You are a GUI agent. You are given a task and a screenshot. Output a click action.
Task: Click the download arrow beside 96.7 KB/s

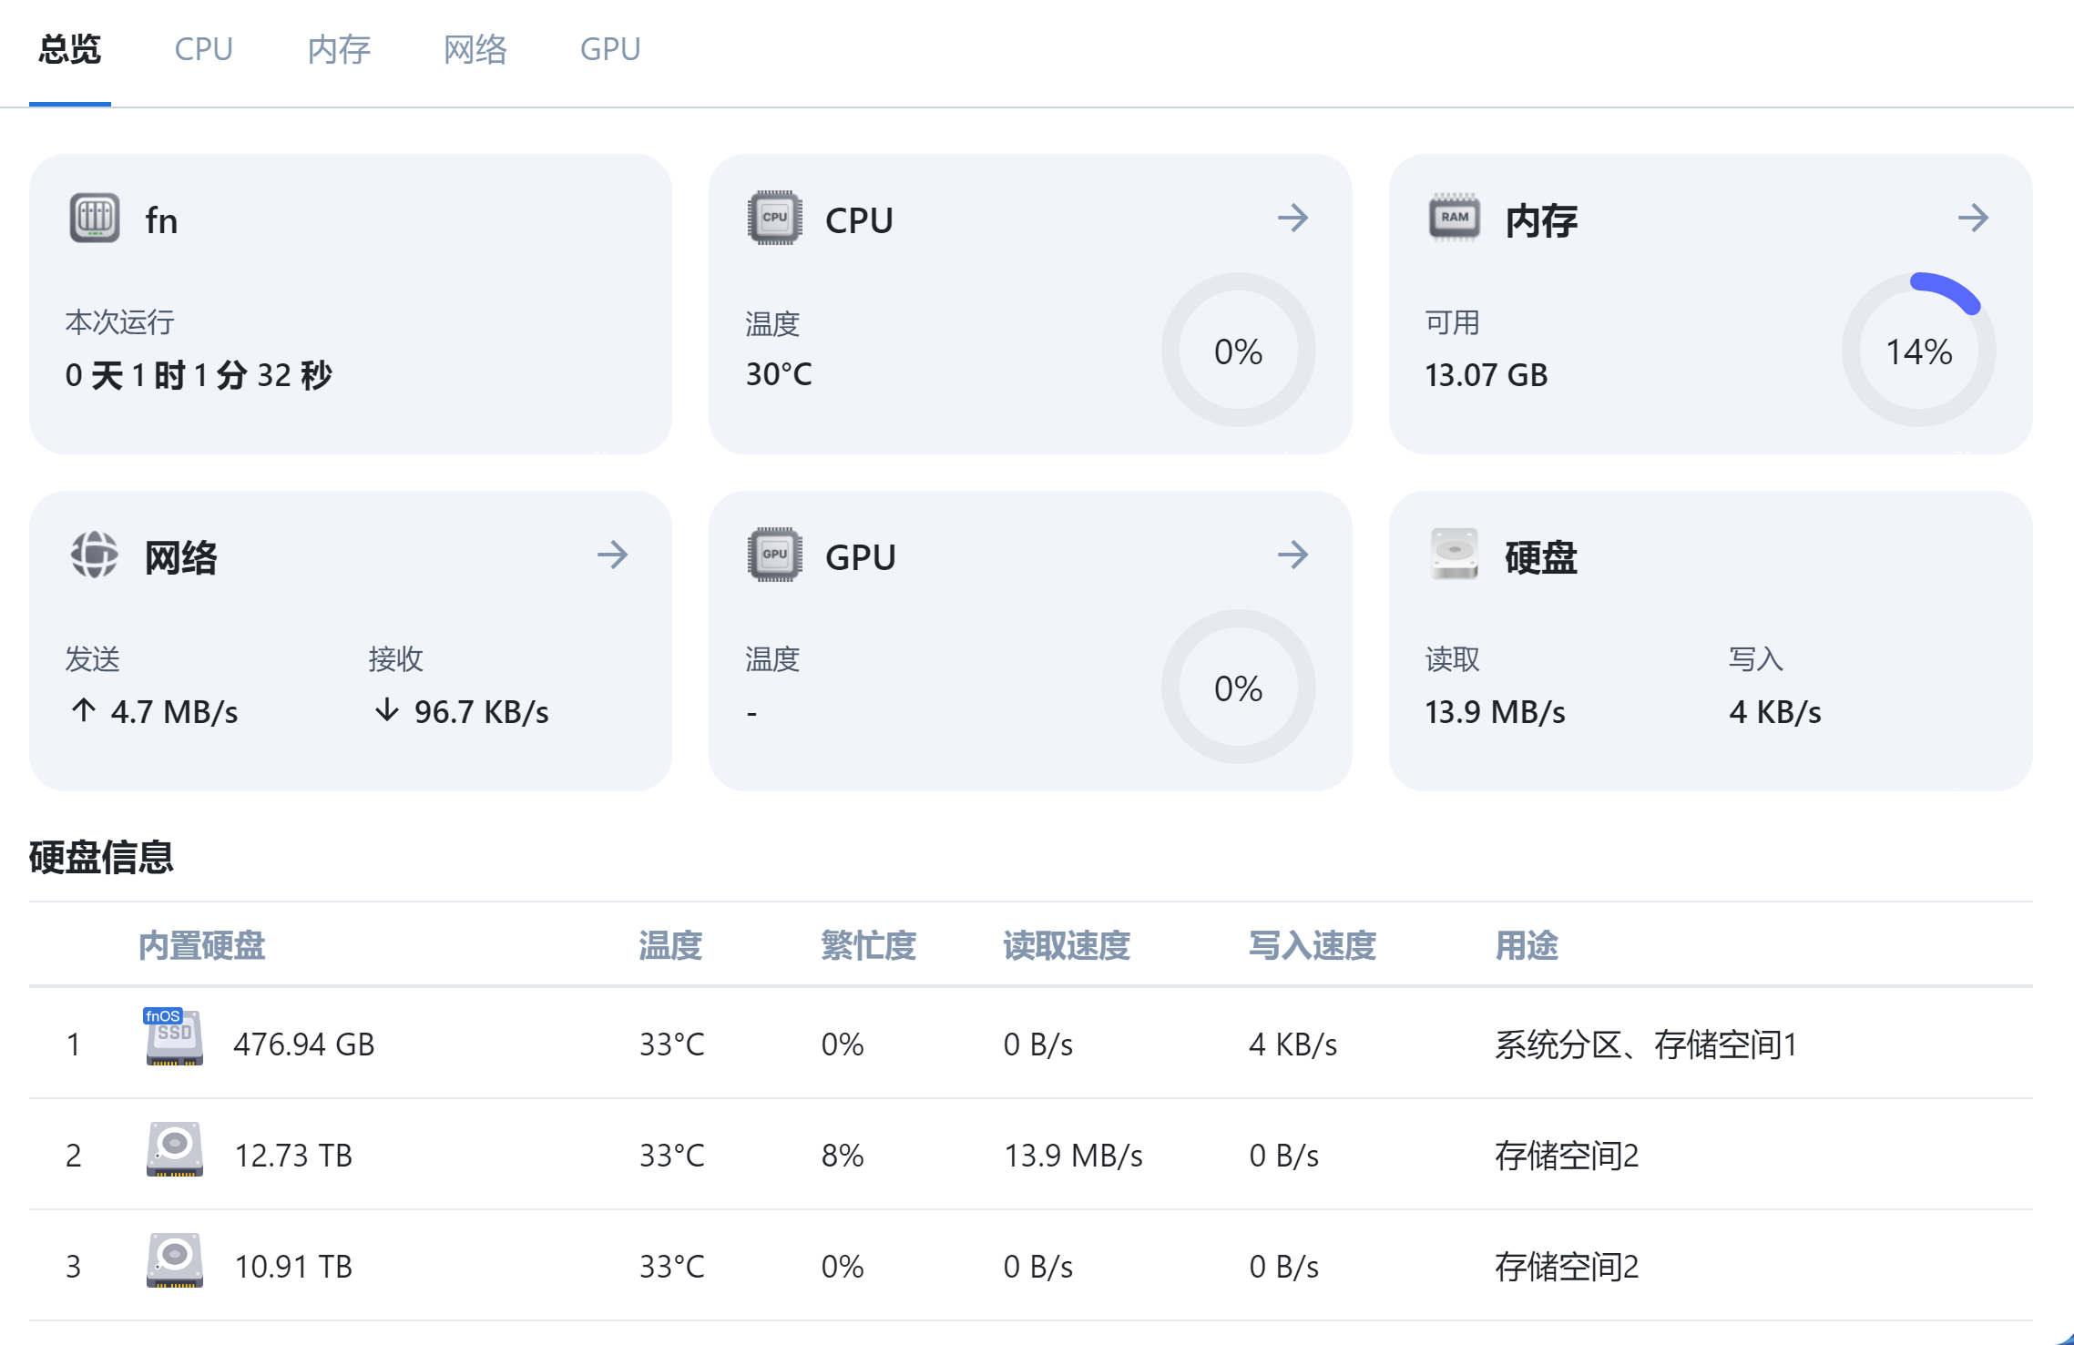tap(387, 710)
